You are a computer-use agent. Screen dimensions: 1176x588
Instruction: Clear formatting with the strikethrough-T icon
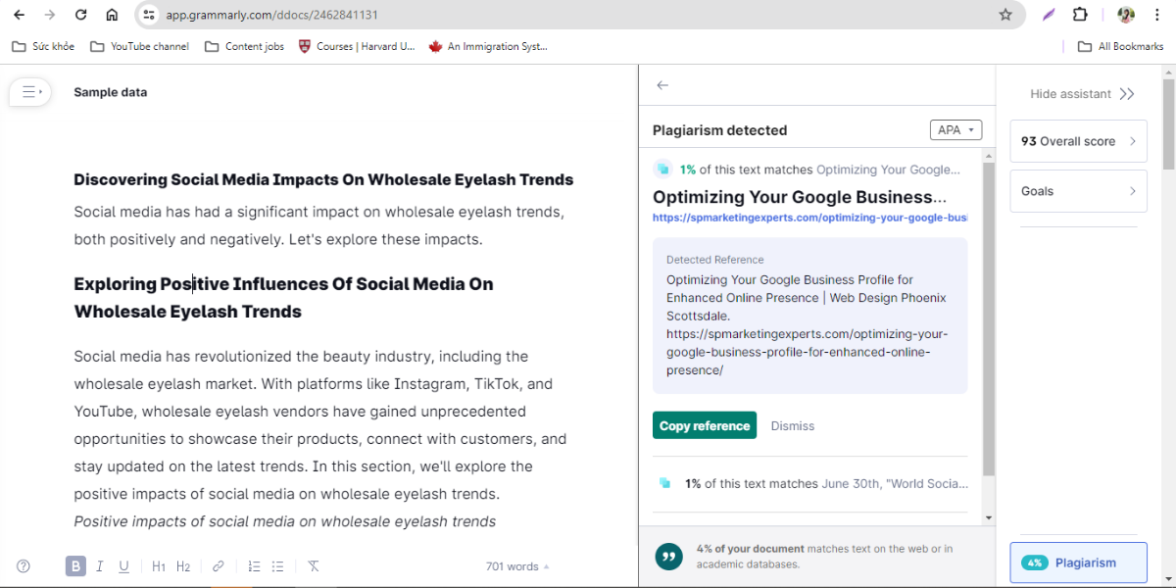click(x=314, y=566)
